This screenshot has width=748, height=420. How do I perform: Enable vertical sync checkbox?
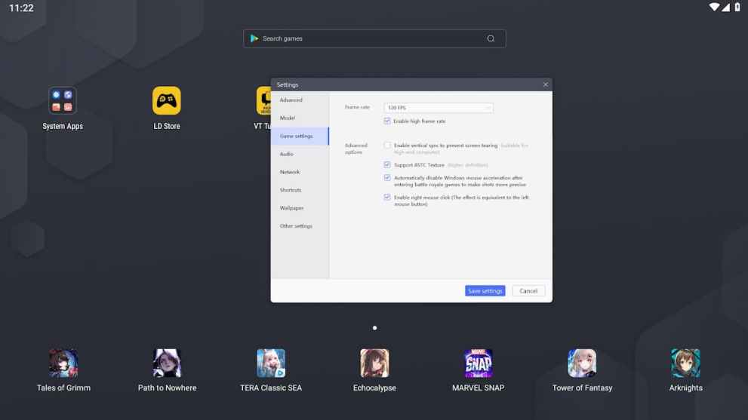click(387, 146)
